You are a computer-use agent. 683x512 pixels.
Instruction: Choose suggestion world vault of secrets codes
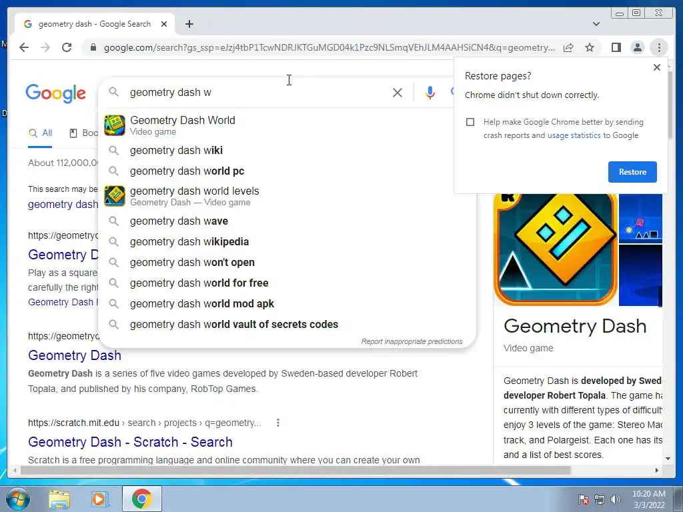(287, 325)
